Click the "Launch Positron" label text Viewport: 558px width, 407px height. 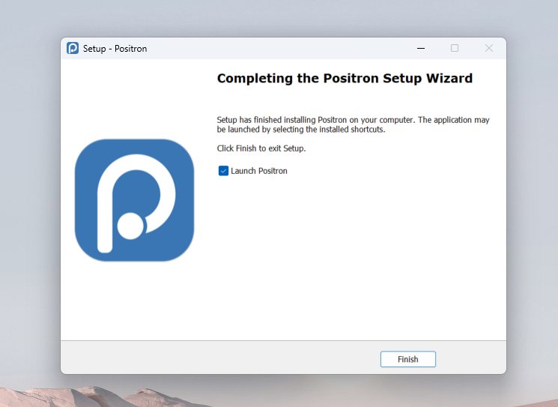click(x=258, y=171)
